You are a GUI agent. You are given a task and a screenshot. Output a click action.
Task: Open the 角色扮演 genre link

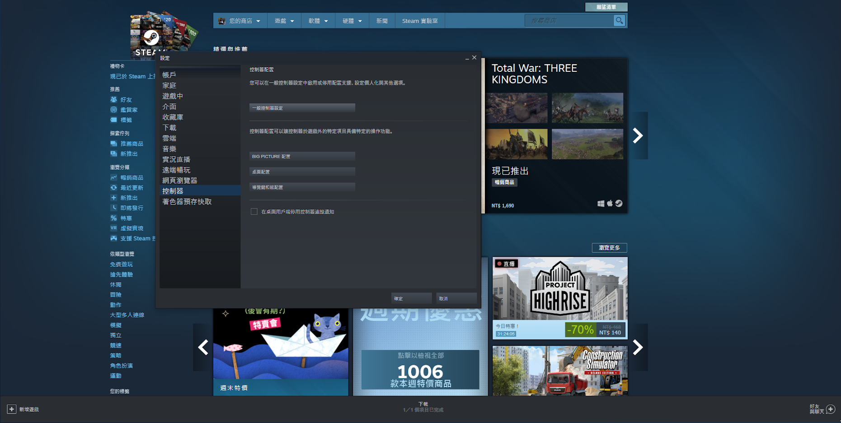pyautogui.click(x=122, y=366)
